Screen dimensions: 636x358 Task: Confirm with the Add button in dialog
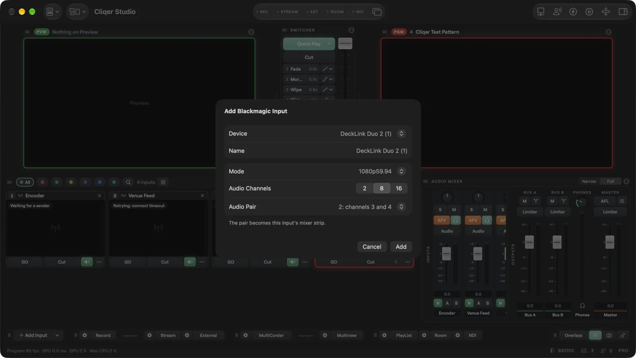401,247
